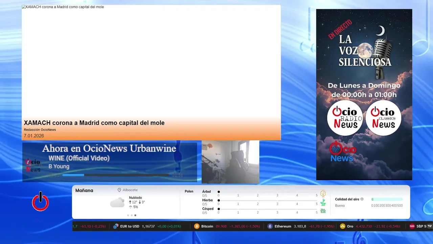Viewport: 433px width, 244px height.
Task: Click the Césped lawn pollen icon
Action: click(x=323, y=211)
